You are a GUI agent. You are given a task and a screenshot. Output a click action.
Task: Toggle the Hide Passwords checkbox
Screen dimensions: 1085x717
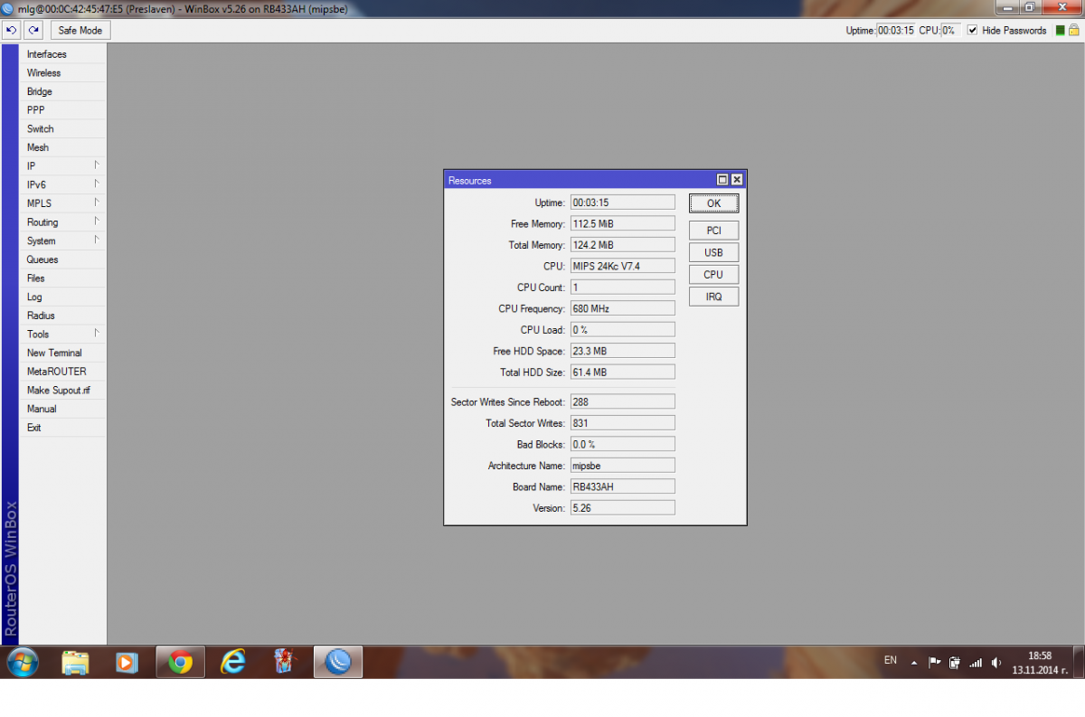point(973,30)
